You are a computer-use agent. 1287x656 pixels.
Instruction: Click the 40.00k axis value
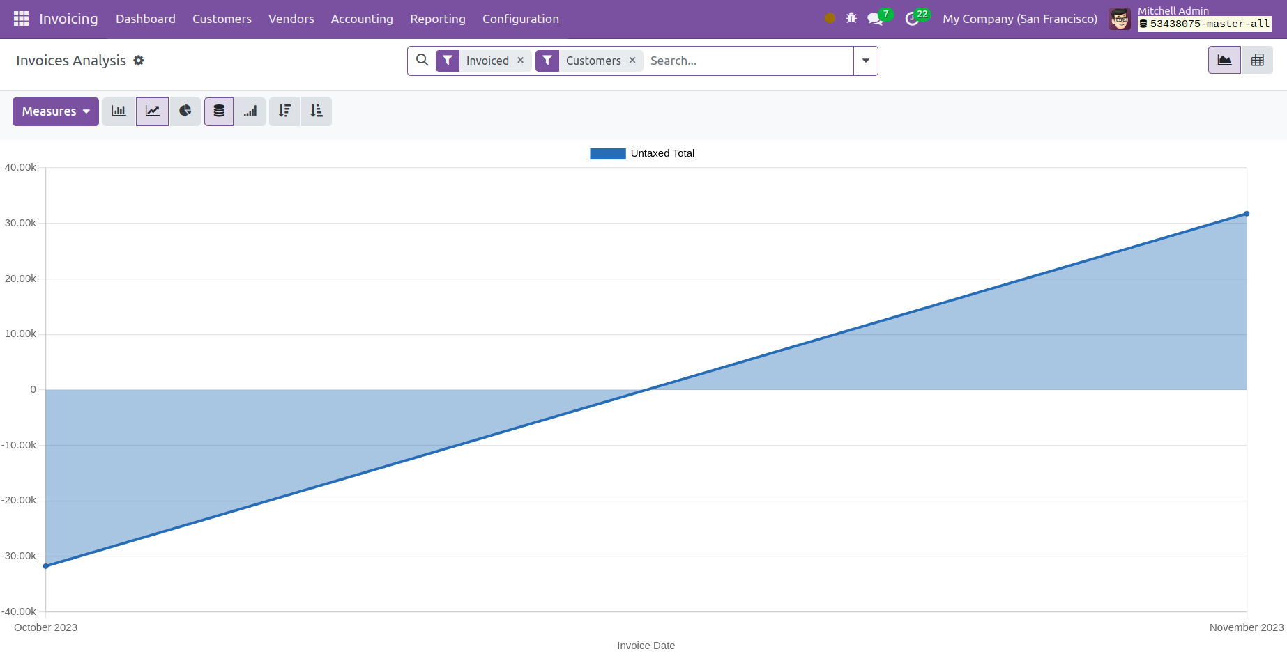coord(20,167)
